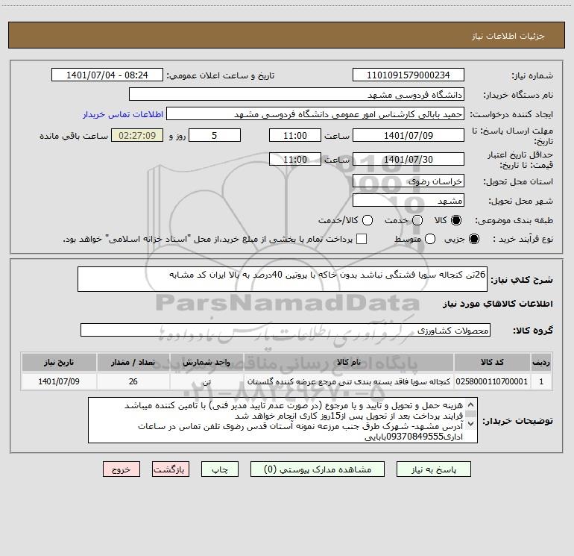Click scroll-up arrow in buyer notes box
The width and height of the screenshot is (574, 556).
pyautogui.click(x=471, y=404)
